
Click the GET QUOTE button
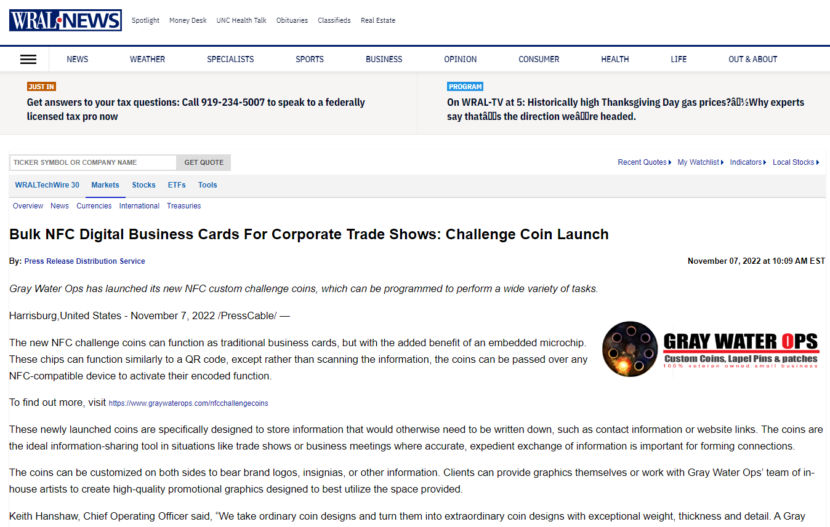tap(204, 162)
